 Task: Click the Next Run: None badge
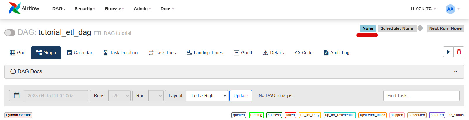(x=445, y=28)
